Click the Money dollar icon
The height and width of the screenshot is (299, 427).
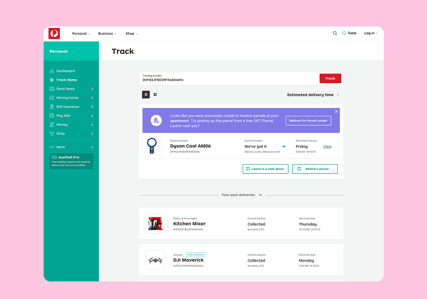(51, 124)
